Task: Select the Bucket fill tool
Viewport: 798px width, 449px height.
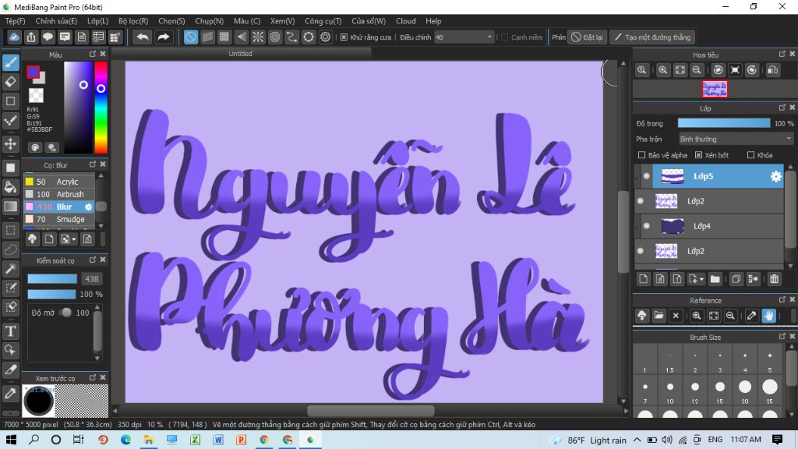Action: coord(10,187)
